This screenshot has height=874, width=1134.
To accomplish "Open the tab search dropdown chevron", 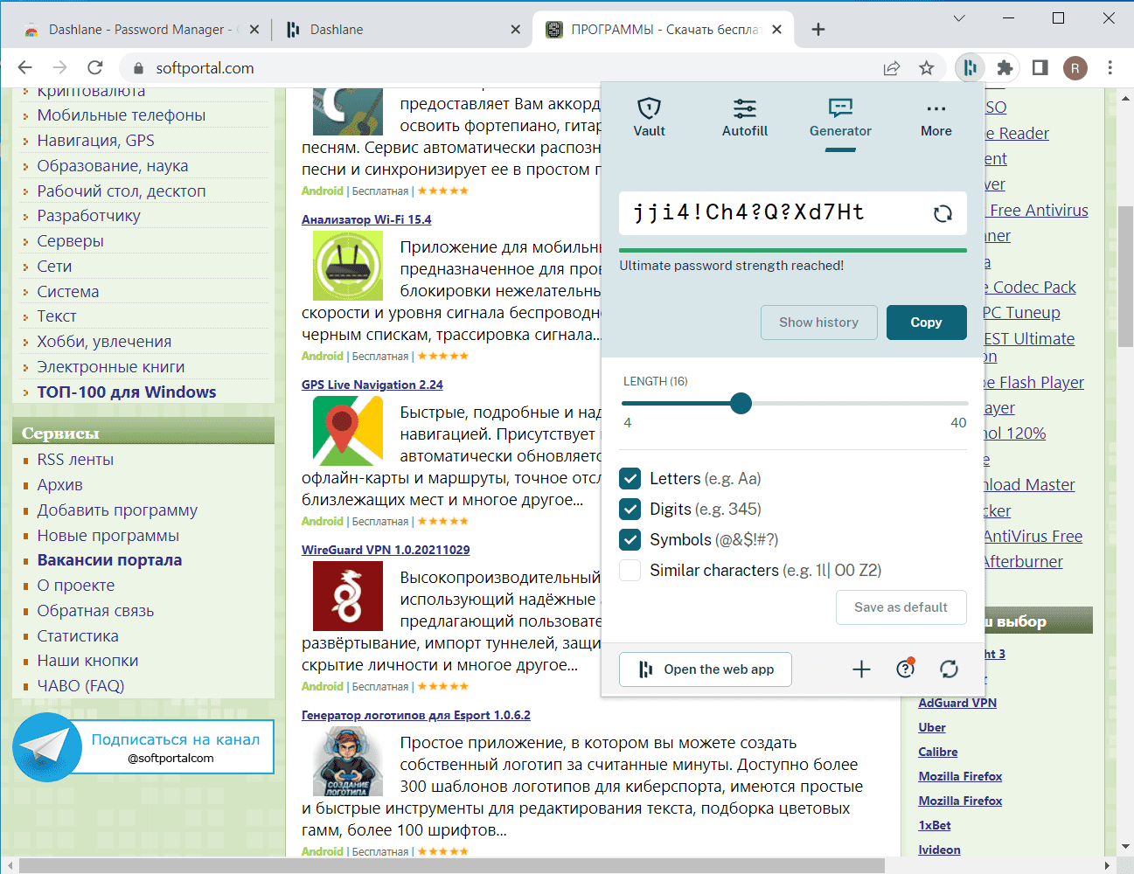I will point(959,18).
